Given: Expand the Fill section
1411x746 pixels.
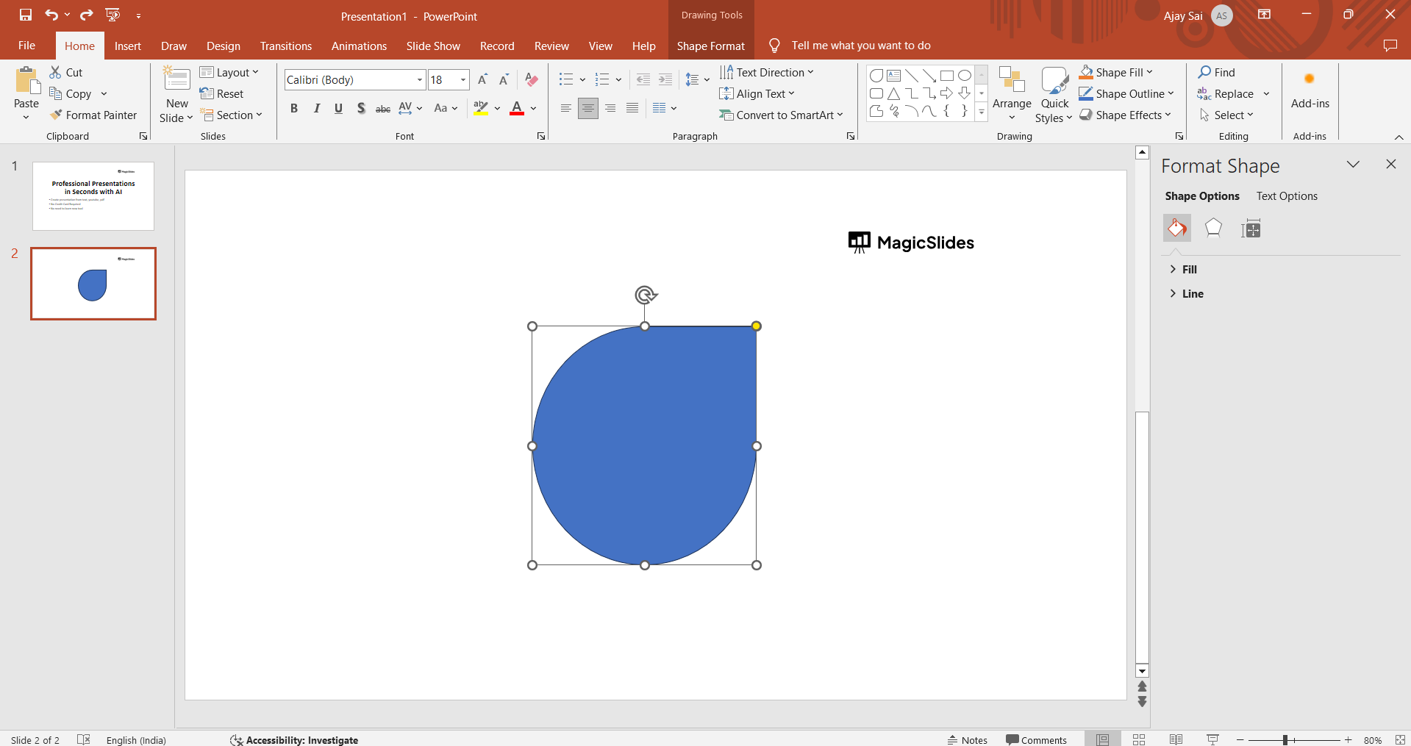Looking at the screenshot, I should coord(1189,270).
